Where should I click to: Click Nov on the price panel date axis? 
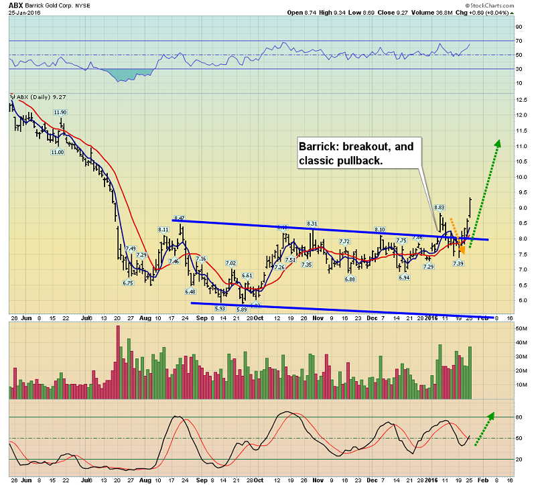pyautogui.click(x=318, y=318)
